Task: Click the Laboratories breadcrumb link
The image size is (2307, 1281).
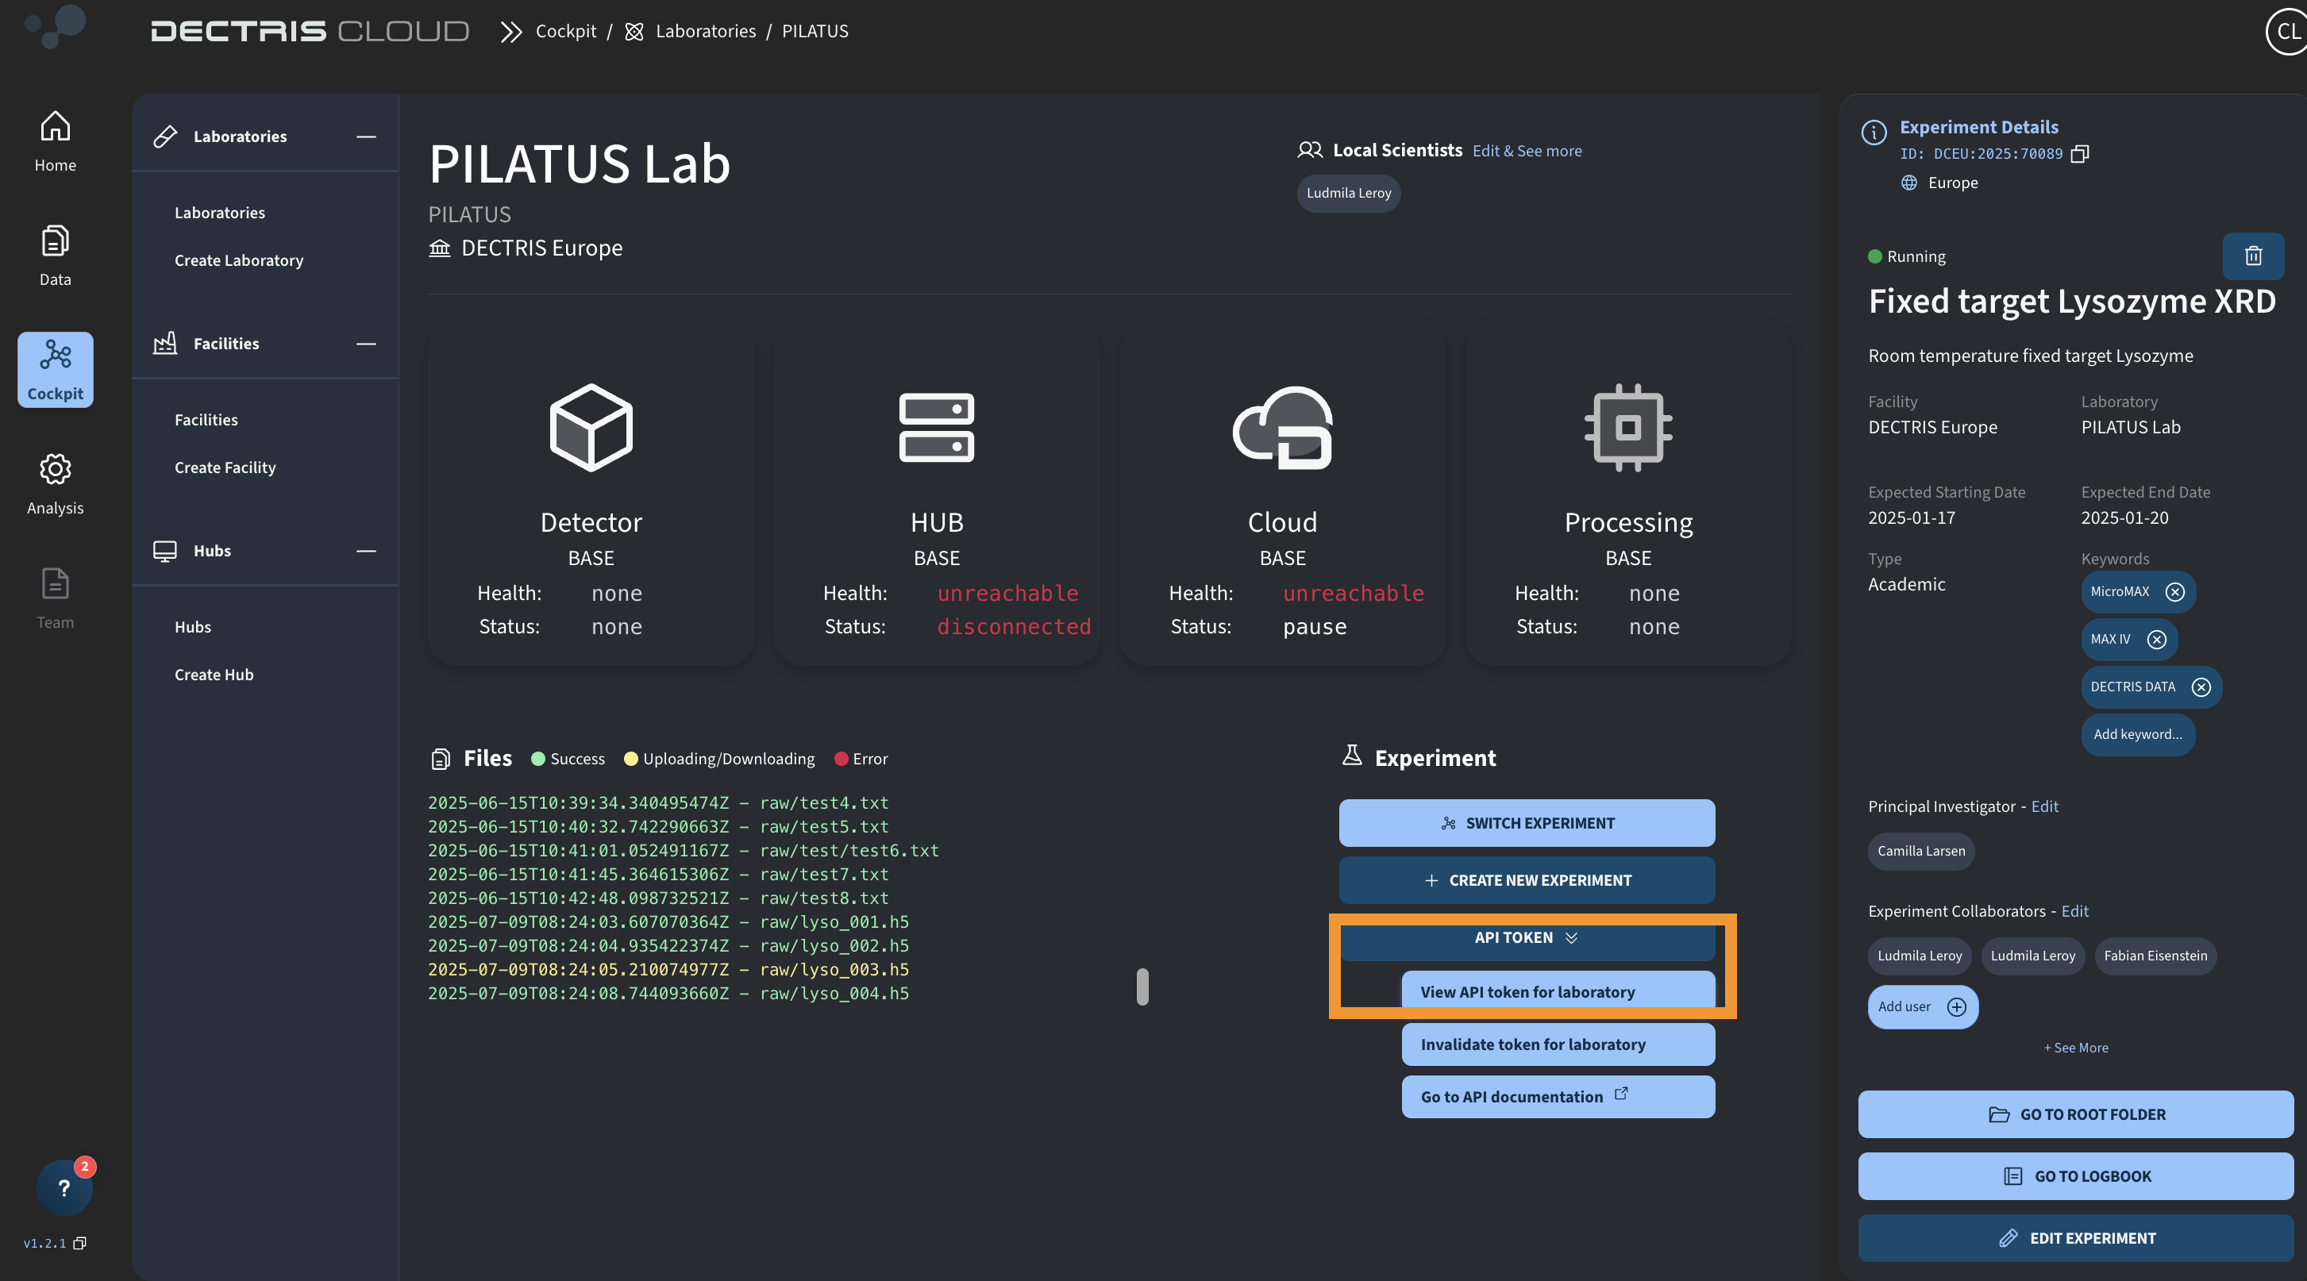Action: 706,31
